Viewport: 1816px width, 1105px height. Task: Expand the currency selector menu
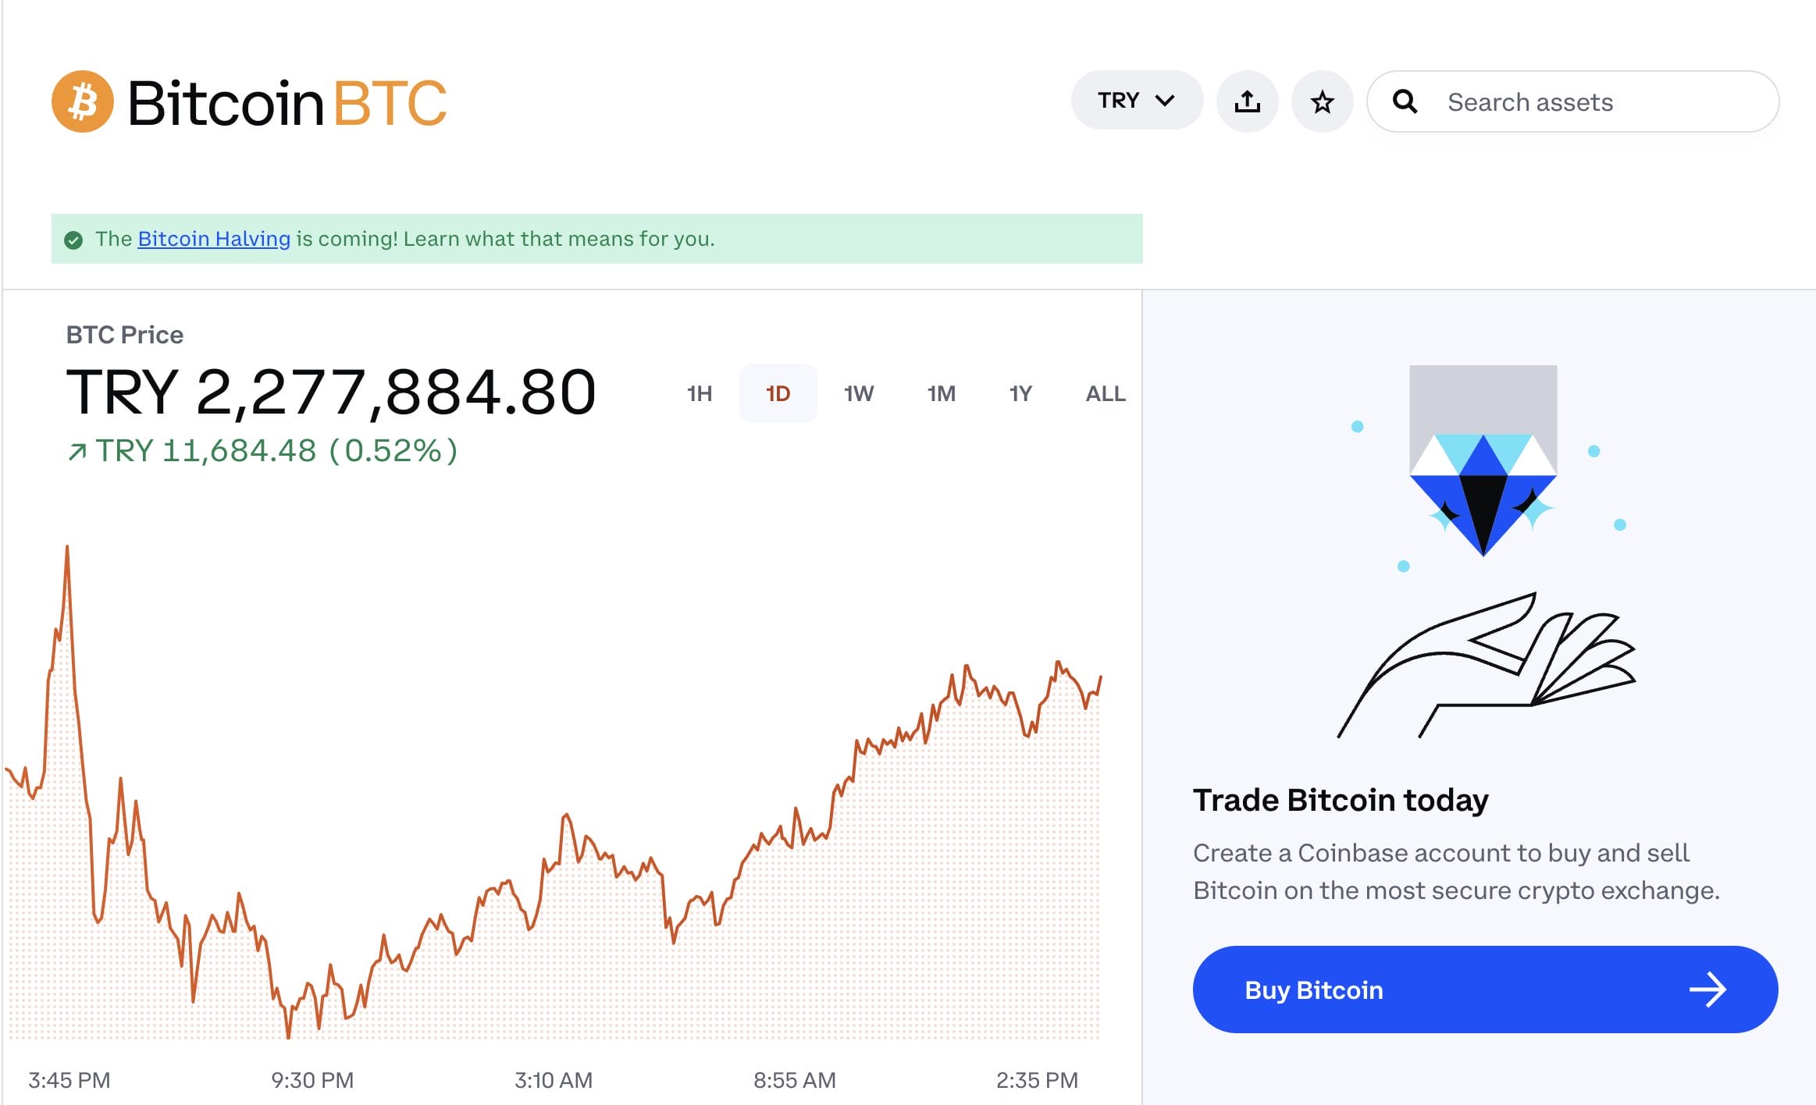(x=1136, y=100)
